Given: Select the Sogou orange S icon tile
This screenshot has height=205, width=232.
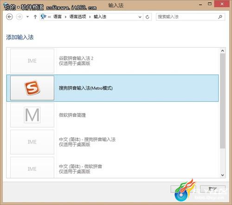Looking at the screenshot, I should click(x=32, y=88).
